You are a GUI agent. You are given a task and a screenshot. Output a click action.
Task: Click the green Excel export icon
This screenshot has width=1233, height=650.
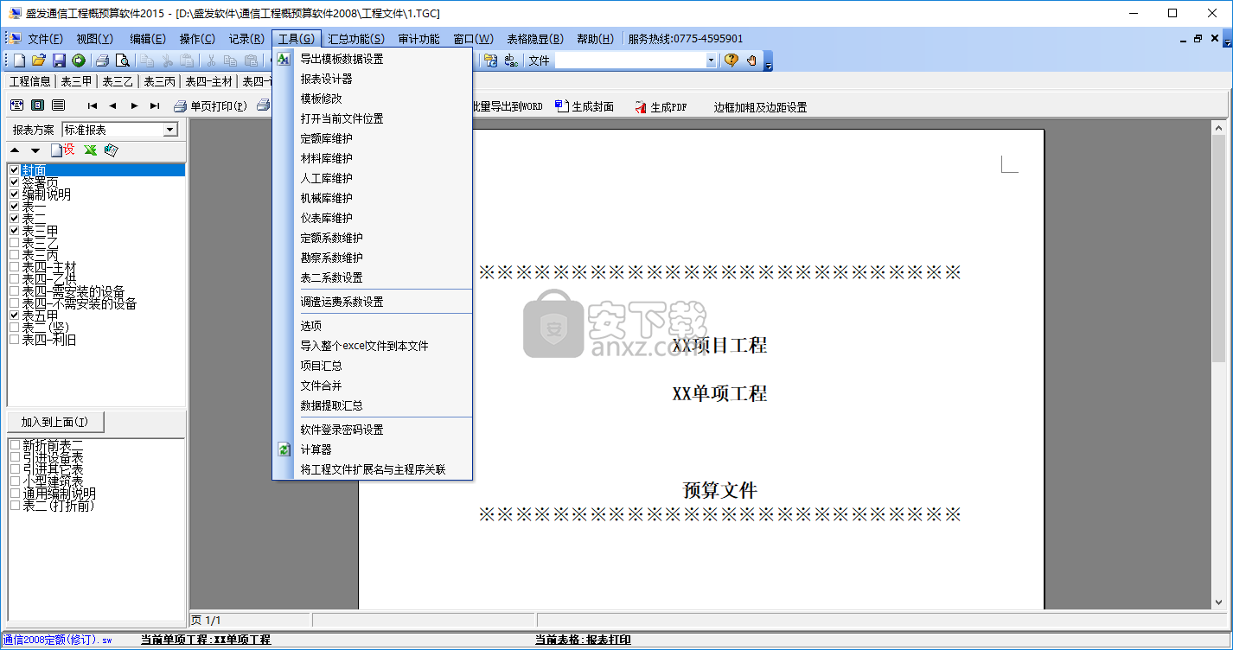click(90, 150)
